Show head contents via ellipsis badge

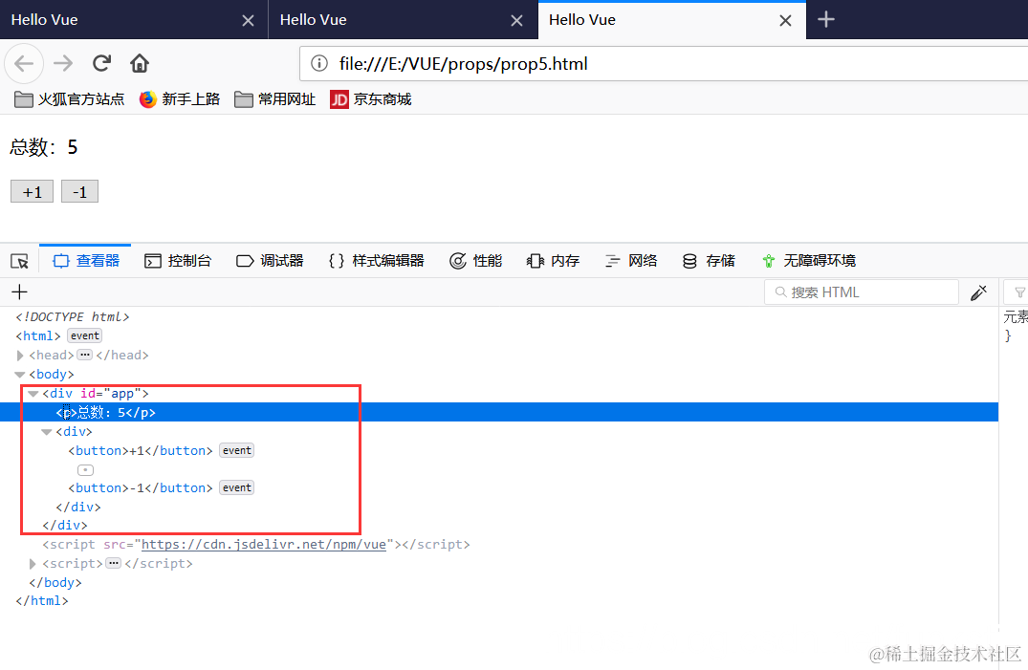point(84,355)
